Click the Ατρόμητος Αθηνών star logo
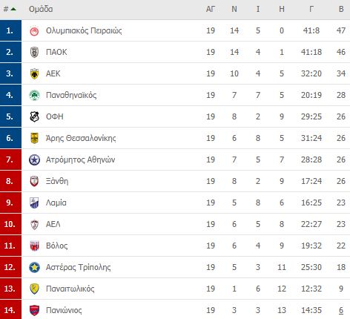350x319 pixels. 34,159
